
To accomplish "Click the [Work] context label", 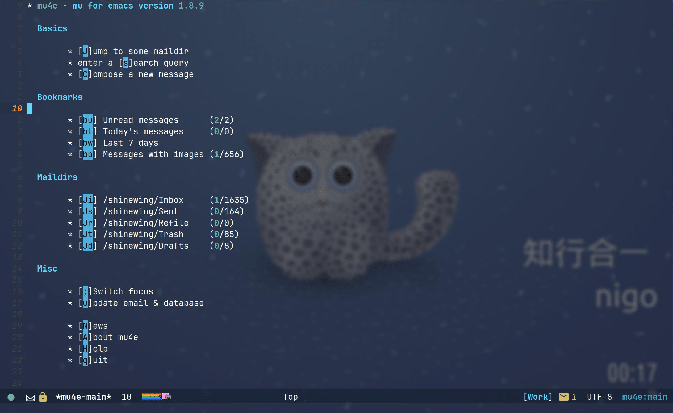I will pyautogui.click(x=538, y=397).
